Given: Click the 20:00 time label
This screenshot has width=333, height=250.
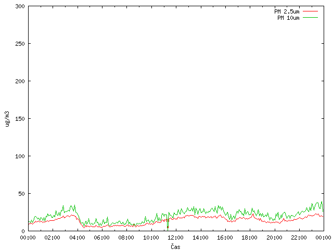Looking at the screenshot, I should click(x=274, y=238).
